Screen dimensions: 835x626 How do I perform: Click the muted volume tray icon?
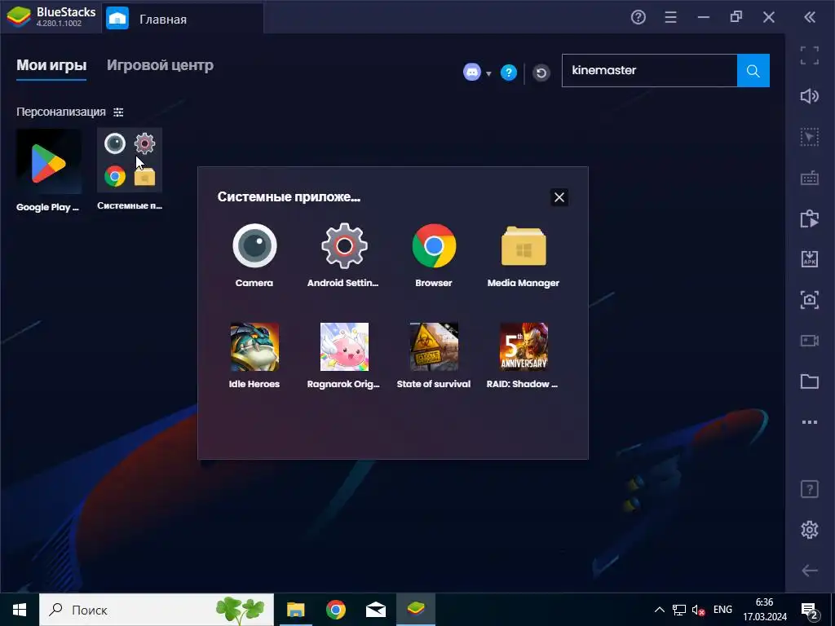click(698, 610)
